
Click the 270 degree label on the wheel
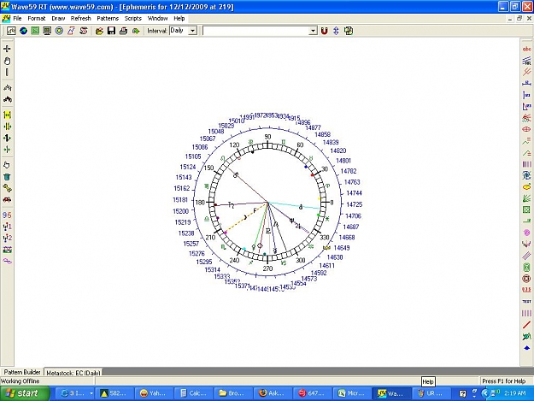tap(267, 268)
